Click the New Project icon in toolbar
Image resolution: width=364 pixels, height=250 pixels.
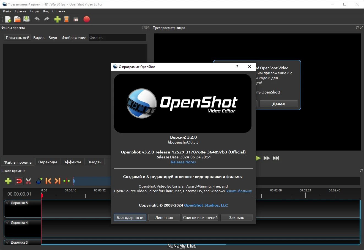[x=8, y=19]
